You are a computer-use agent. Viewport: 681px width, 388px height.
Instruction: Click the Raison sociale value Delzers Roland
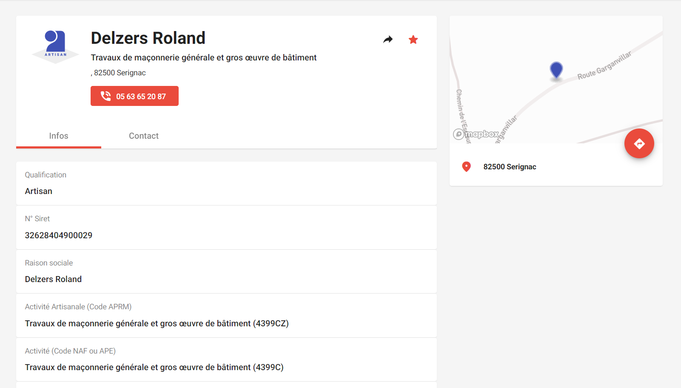[x=53, y=279]
